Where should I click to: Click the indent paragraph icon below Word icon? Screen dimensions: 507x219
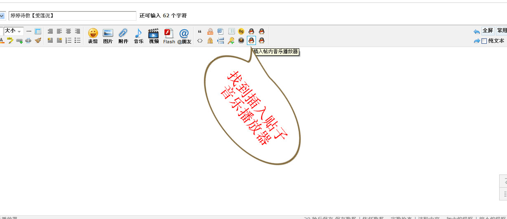click(221, 40)
